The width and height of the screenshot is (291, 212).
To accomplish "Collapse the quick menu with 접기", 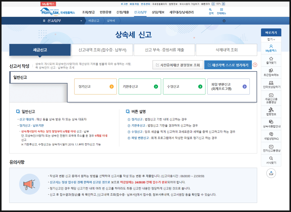I will pos(271,39).
